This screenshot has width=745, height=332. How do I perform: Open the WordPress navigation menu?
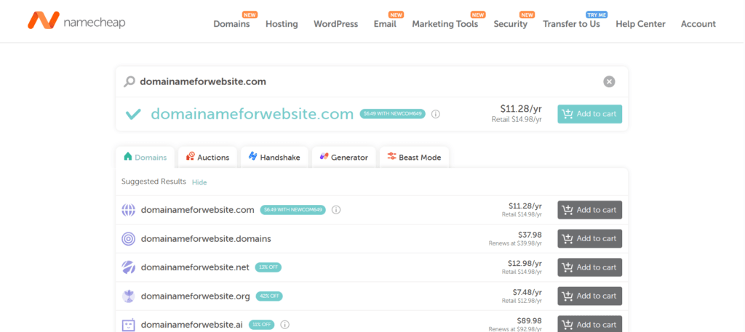pos(336,24)
